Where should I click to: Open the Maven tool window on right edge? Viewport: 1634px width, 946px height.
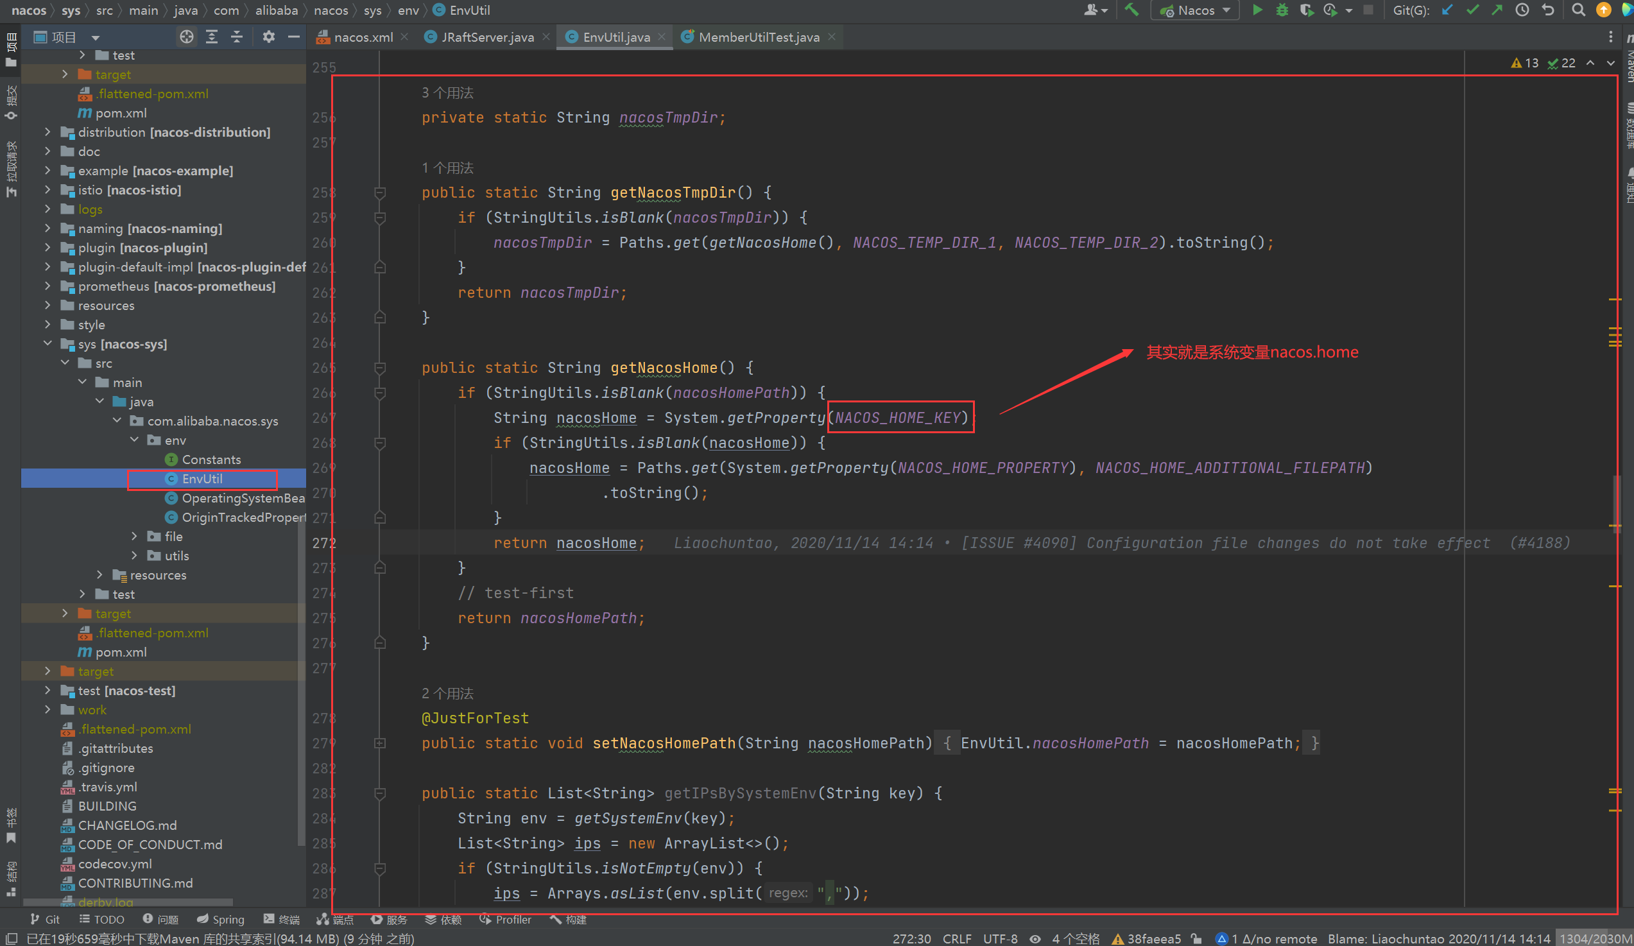[x=1628, y=58]
